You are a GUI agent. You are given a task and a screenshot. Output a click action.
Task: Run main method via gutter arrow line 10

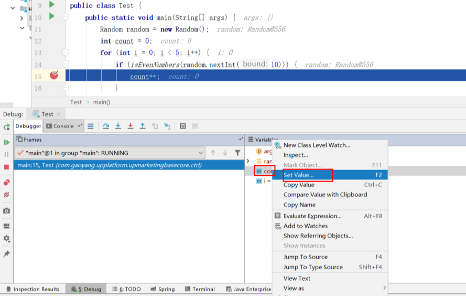pyautogui.click(x=52, y=16)
